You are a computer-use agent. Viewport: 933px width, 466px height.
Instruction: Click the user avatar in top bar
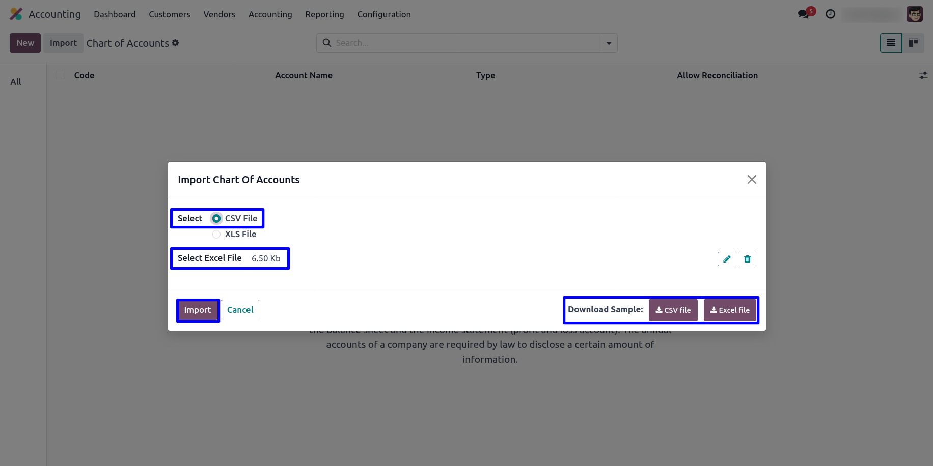pyautogui.click(x=915, y=14)
